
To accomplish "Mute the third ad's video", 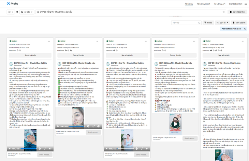I will click(x=147, y=149).
